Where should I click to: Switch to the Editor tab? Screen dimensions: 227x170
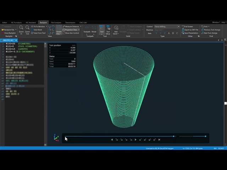pyautogui.click(x=5, y=23)
